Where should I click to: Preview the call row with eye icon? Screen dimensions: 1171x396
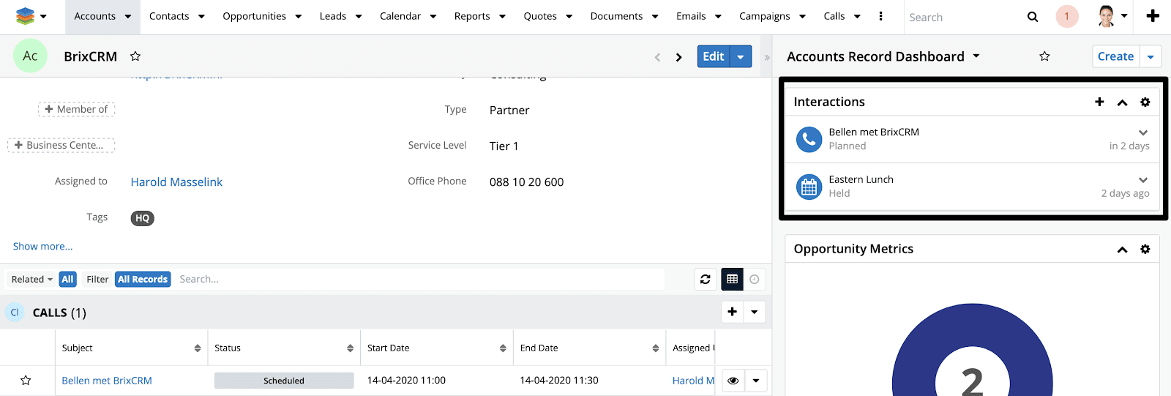click(733, 381)
